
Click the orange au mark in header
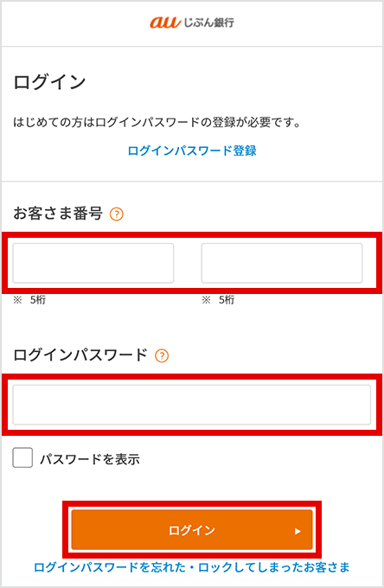click(x=165, y=22)
